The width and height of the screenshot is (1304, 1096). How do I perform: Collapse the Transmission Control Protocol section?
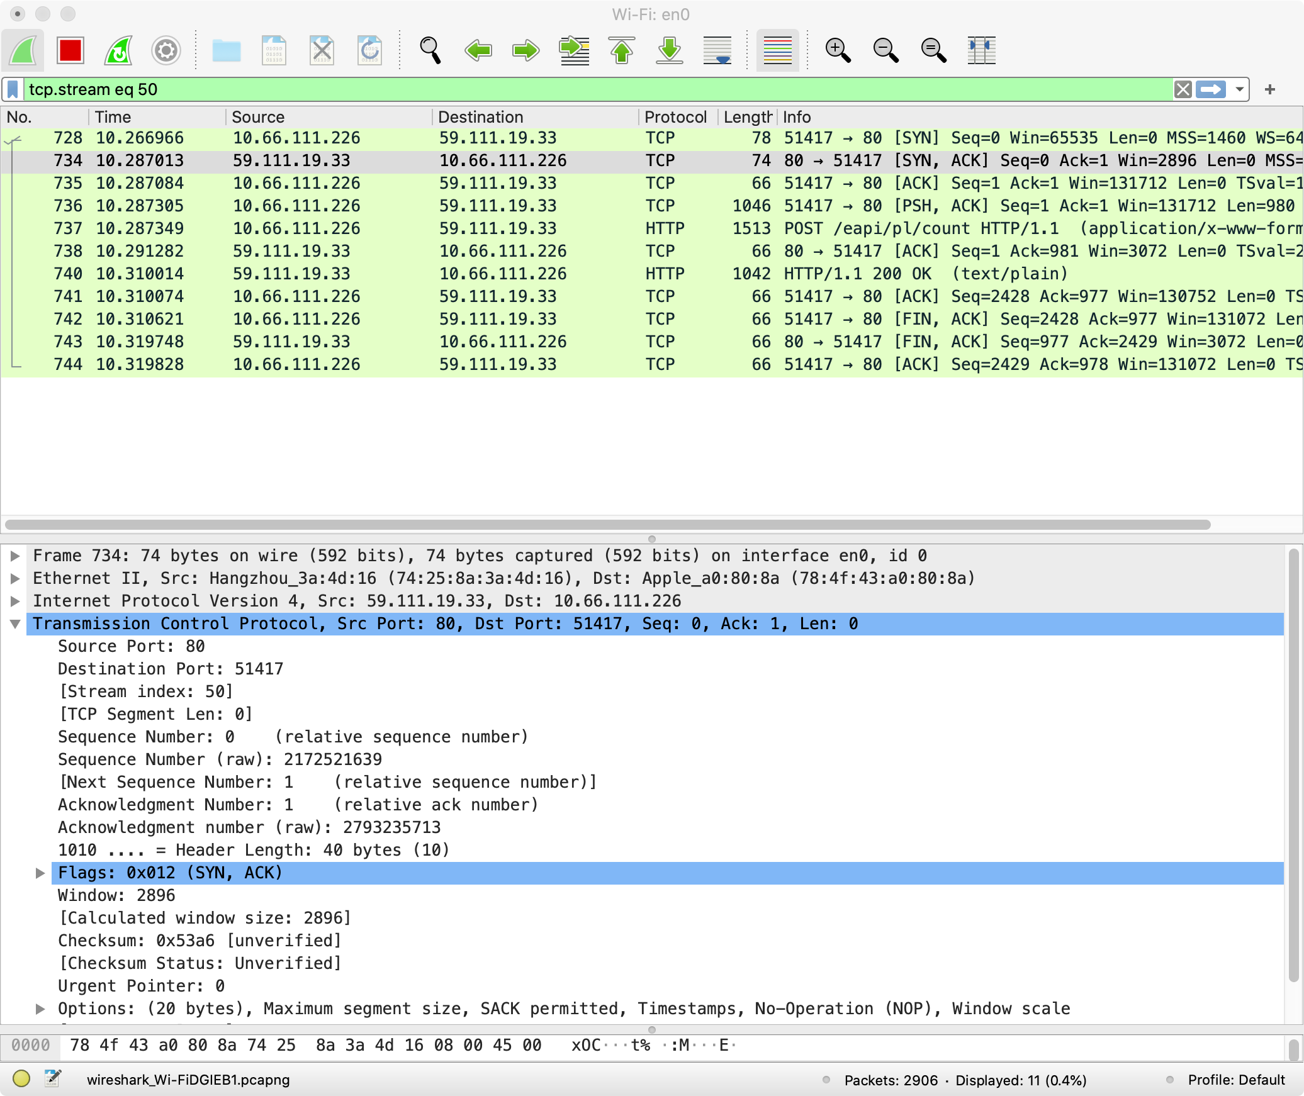point(15,623)
